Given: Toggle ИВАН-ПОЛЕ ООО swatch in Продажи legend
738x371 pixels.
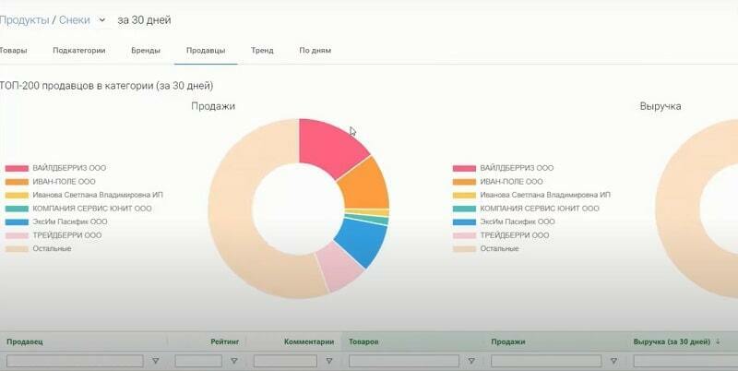Looking at the screenshot, I should tap(17, 182).
